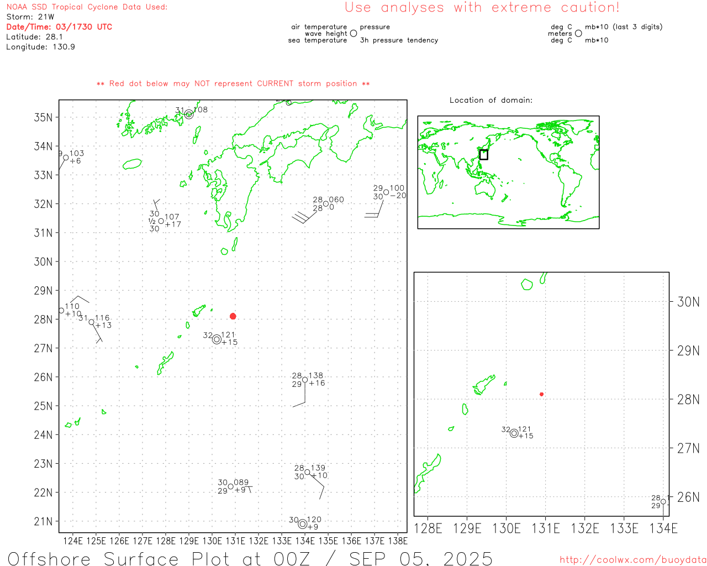
Task: Click the 'mb*10 (last 3 digits)' legend label
Action: 624,27
